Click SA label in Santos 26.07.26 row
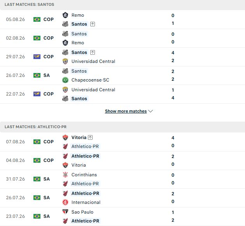245x226 pixels. (x=47, y=75)
